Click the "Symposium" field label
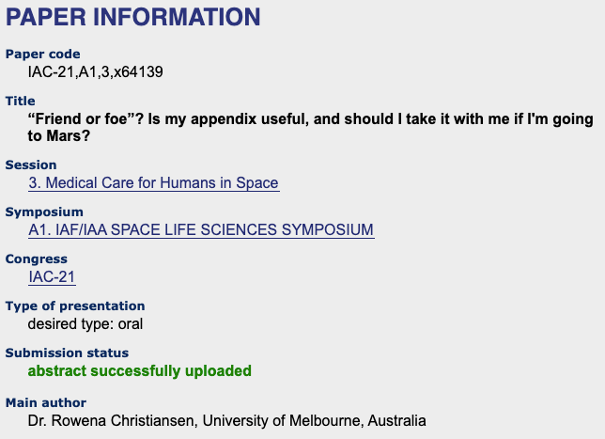The image size is (605, 439). [x=44, y=212]
